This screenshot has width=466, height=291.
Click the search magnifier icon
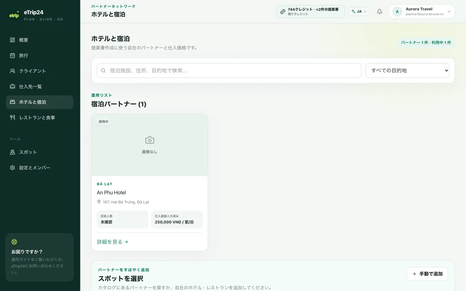click(103, 70)
